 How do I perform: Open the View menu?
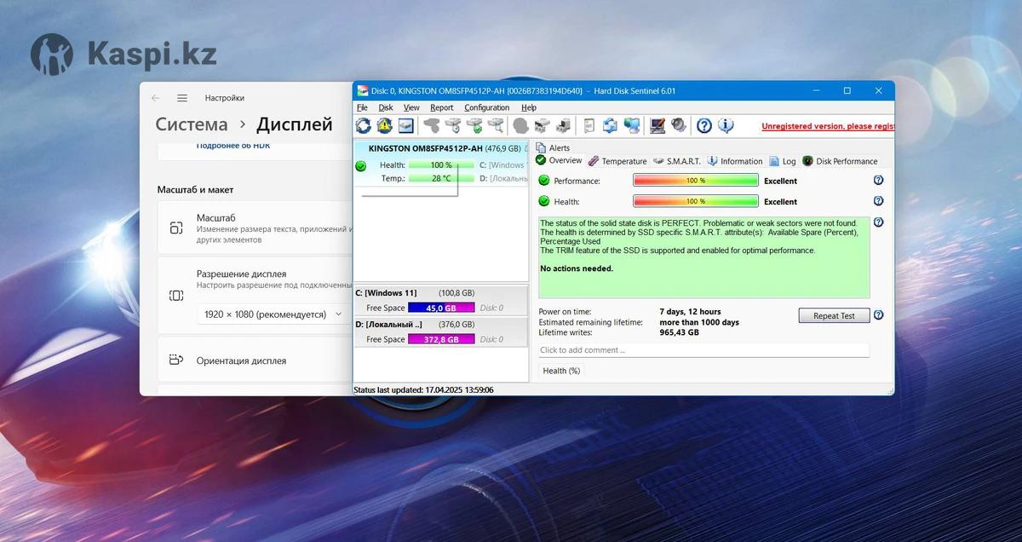click(x=411, y=107)
